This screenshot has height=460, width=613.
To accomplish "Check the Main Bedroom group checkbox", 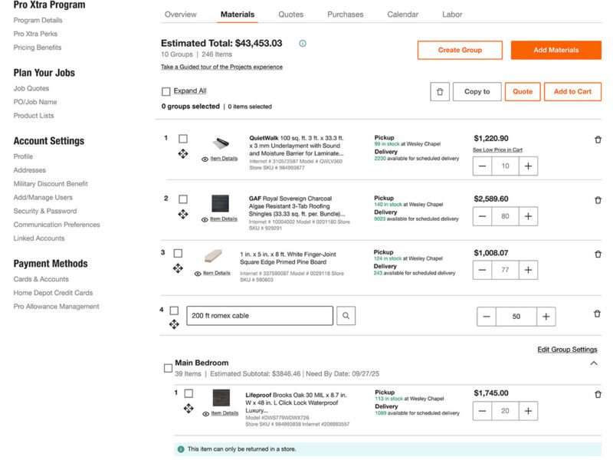I will [x=167, y=366].
